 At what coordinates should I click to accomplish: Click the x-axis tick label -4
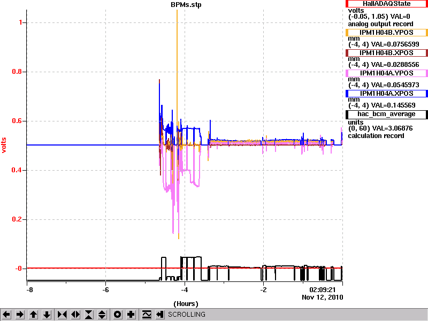click(185, 290)
